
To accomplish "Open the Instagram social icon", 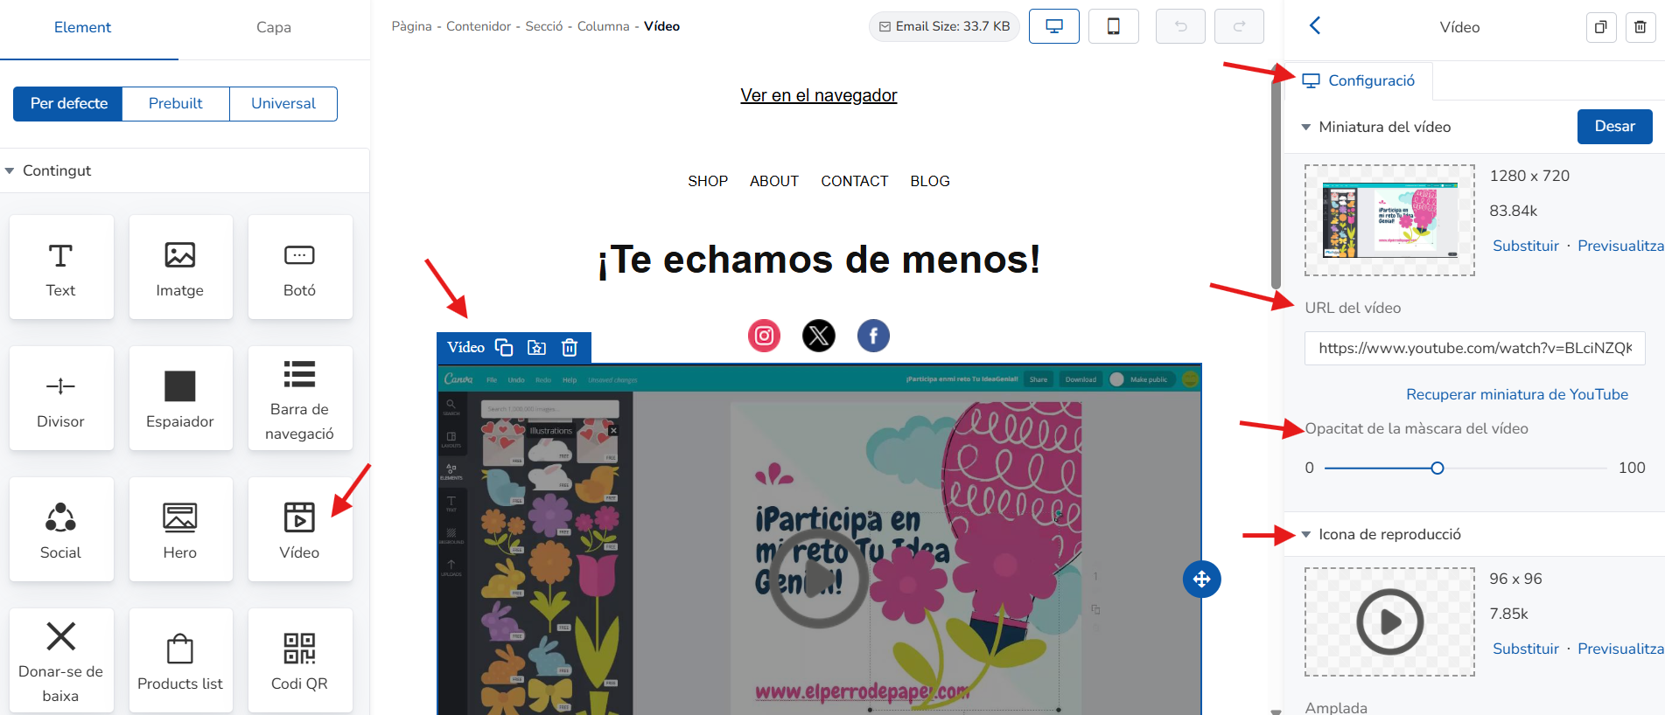I will point(765,336).
